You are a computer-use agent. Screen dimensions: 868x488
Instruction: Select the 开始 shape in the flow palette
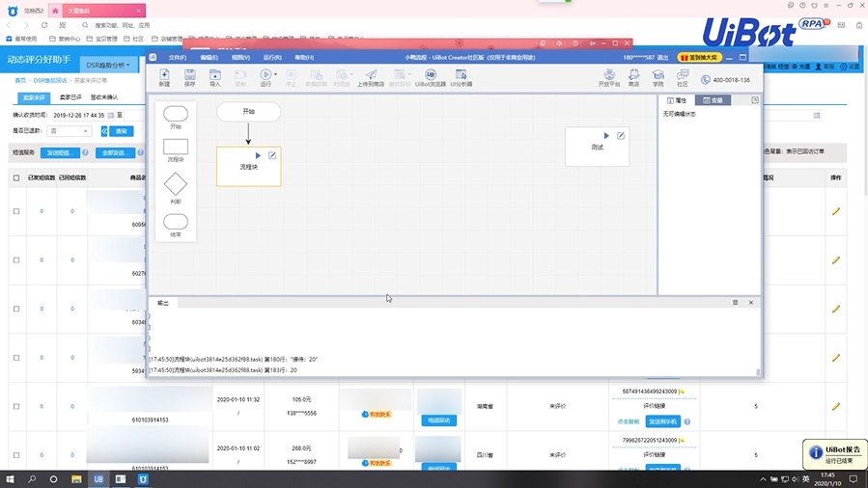click(x=176, y=114)
